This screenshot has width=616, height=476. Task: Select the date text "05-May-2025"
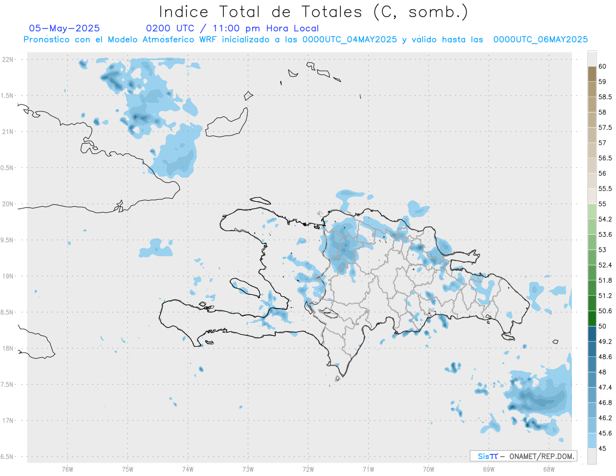click(64, 28)
